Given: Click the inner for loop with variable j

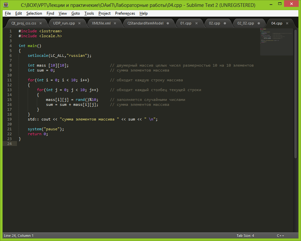Looking at the screenshot, I should pos(68,90).
